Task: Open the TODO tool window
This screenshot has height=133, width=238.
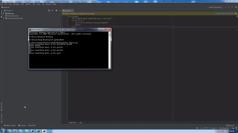Action: [32, 126]
